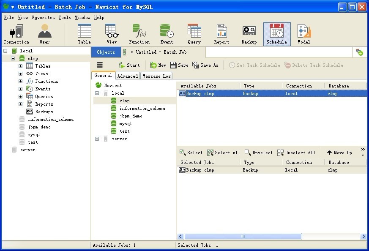369x251 pixels.
Task: Expand the Queries node in sidebar
Action: coord(20,96)
